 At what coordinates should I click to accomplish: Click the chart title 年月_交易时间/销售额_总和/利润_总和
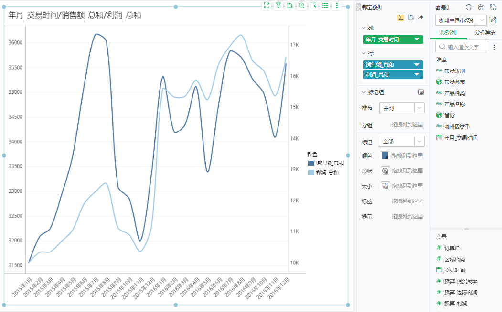[75, 15]
